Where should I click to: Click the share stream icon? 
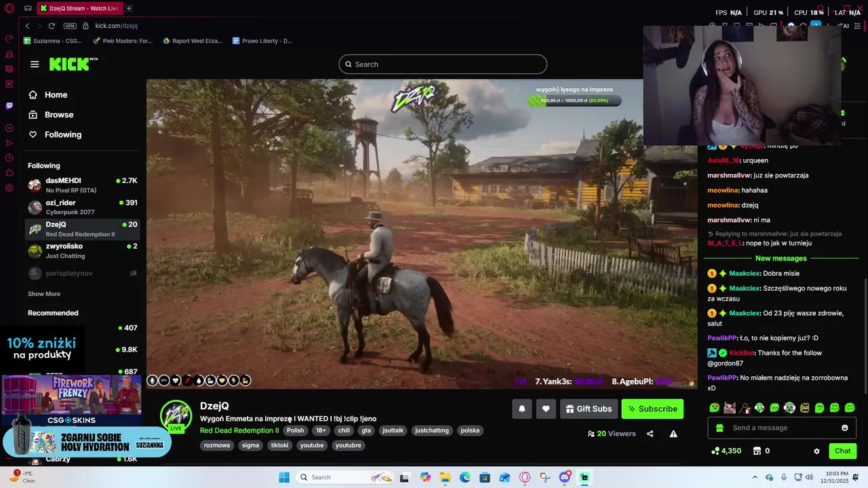coord(650,434)
